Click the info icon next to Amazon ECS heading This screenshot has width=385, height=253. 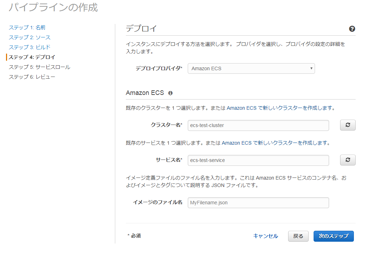[x=170, y=93]
